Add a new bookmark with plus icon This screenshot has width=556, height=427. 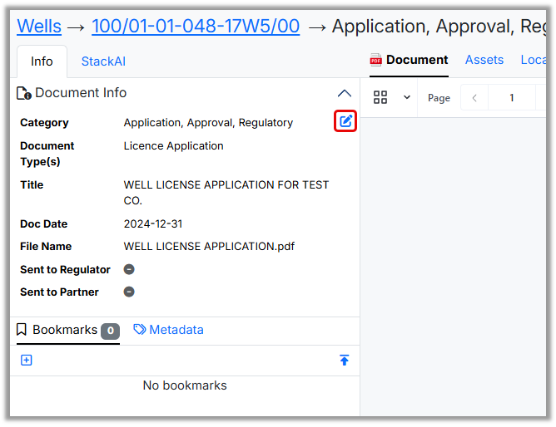[27, 361]
